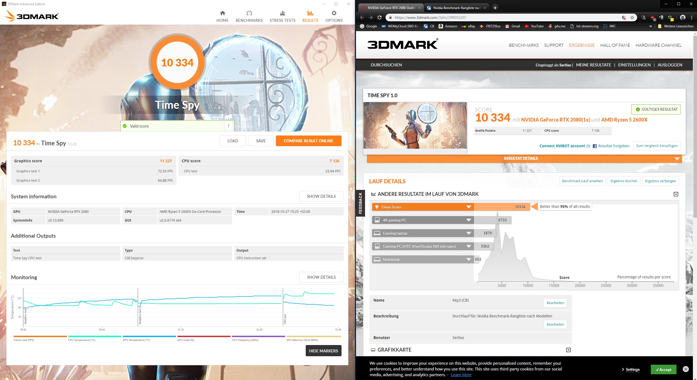697x380 pixels.
Task: Click COMPARE RESULT ONLINE button
Action: pos(308,141)
